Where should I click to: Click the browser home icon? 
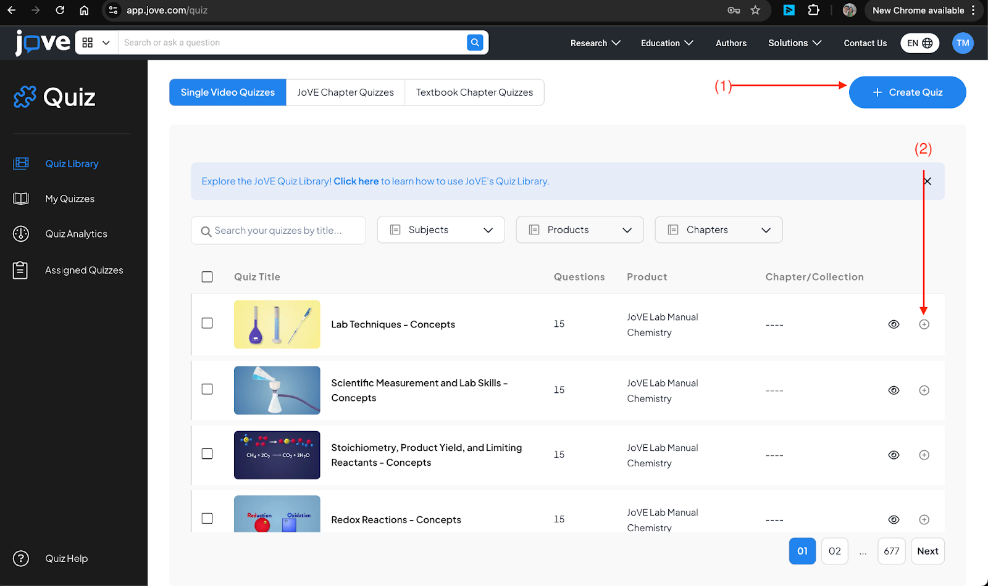click(84, 10)
